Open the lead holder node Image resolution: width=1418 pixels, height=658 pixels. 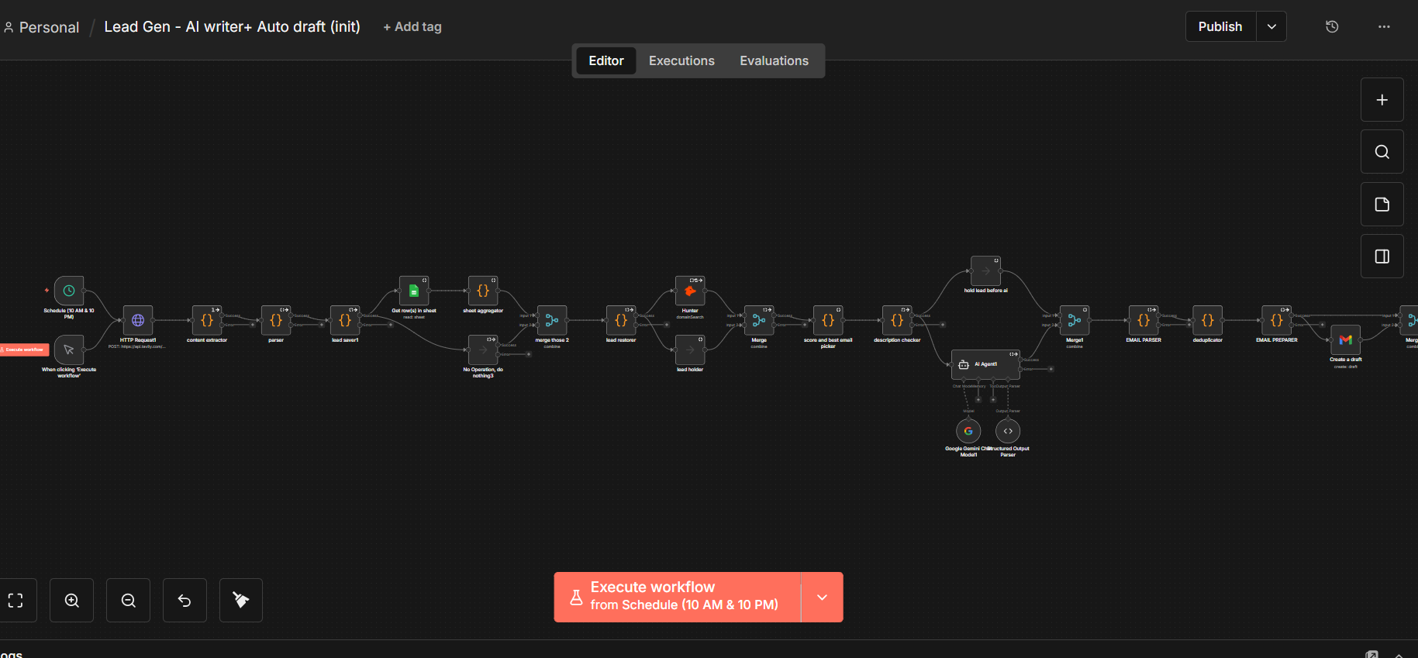point(690,350)
